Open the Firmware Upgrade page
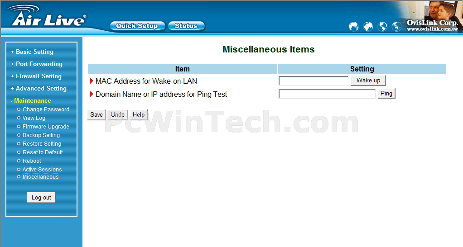Screen dimensions: 463x247 46,127
